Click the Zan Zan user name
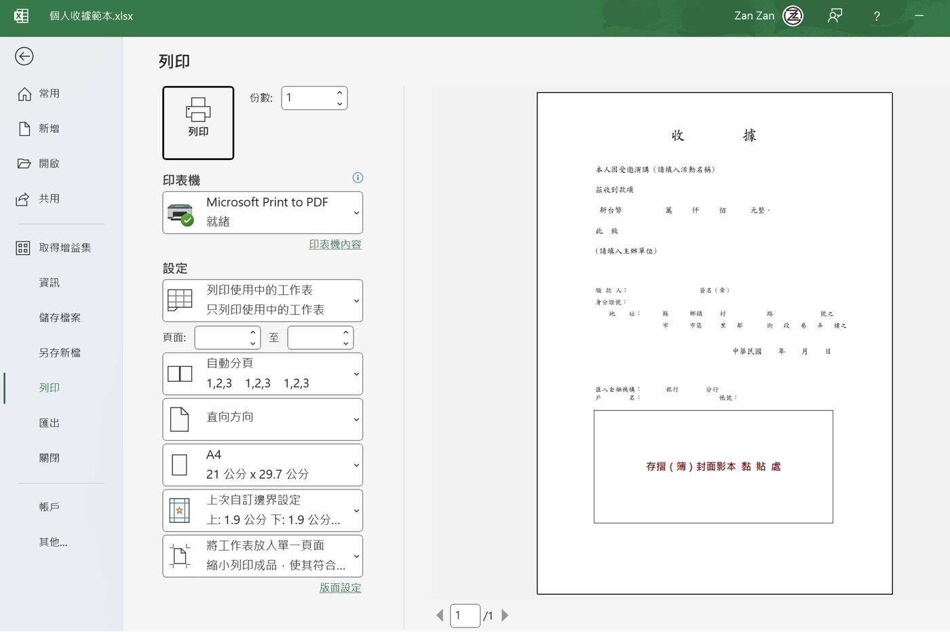 pyautogui.click(x=754, y=16)
